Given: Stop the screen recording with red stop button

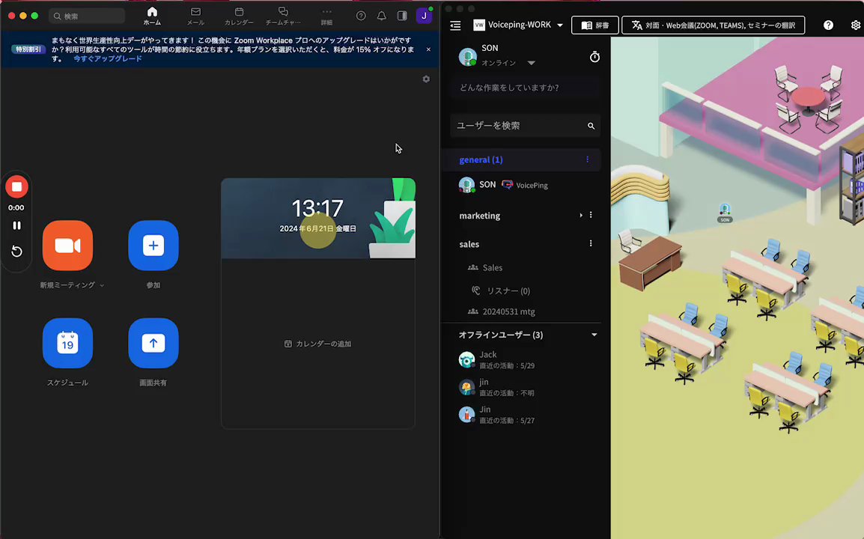Looking at the screenshot, I should pyautogui.click(x=16, y=187).
